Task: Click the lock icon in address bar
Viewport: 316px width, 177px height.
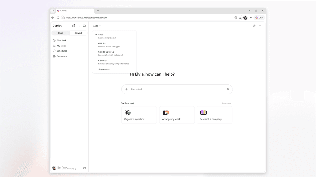Action: click(x=63, y=18)
